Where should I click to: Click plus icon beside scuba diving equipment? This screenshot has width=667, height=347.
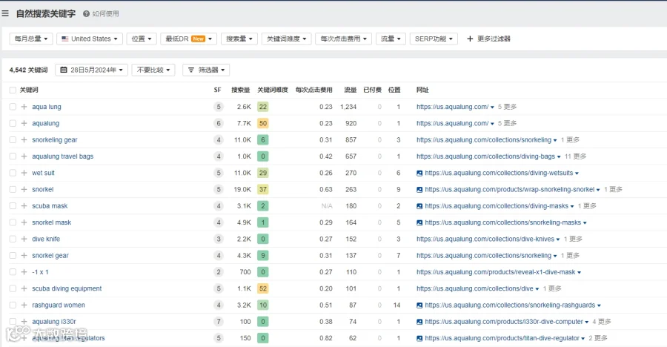tap(24, 288)
